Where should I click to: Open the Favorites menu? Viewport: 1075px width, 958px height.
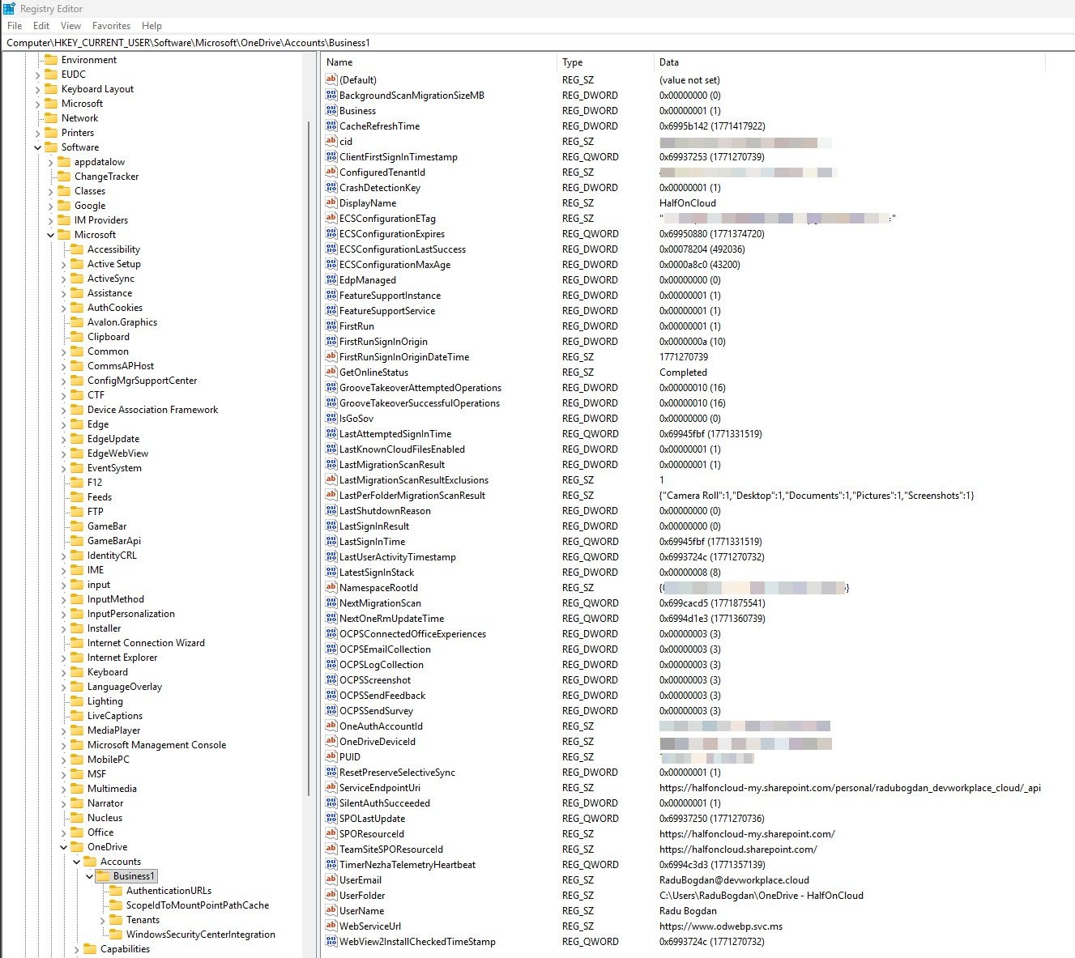pos(111,26)
